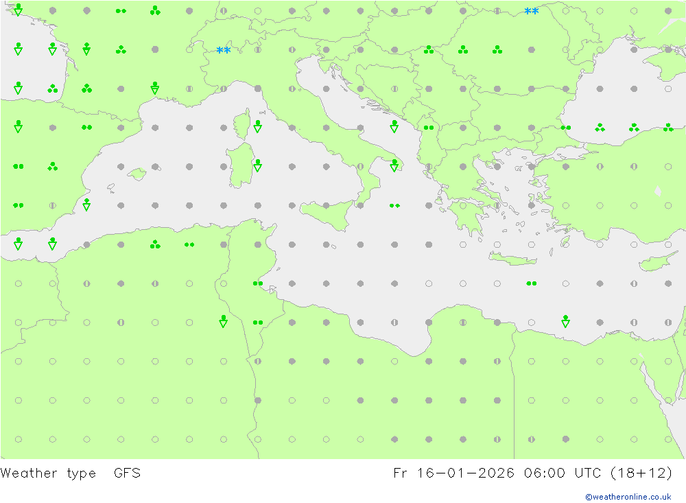Click the "Fr 16-01-2026 06:00 UTC (18+12)" timestamp
Screen dimensions: 686x503
coord(532,473)
